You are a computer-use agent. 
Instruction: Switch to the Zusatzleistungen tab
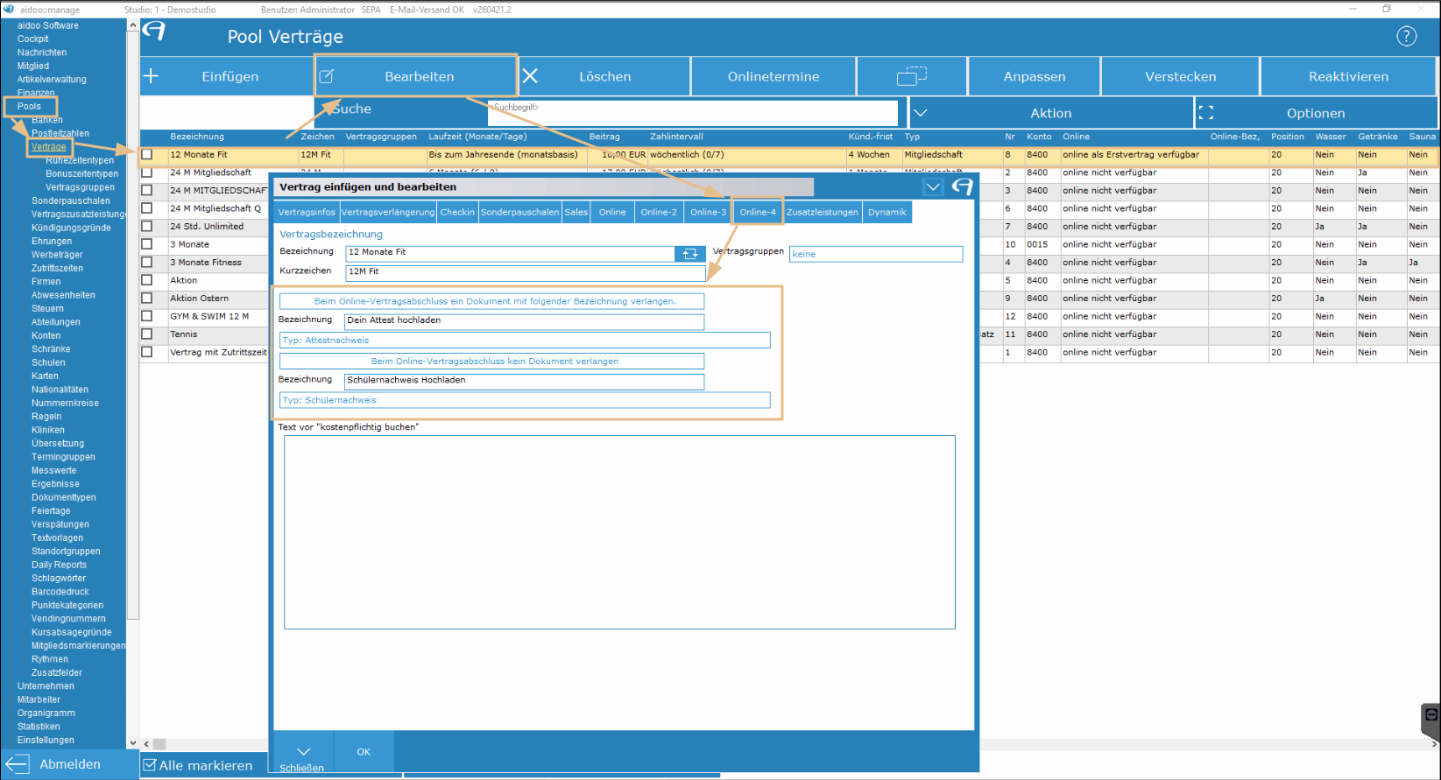[823, 212]
